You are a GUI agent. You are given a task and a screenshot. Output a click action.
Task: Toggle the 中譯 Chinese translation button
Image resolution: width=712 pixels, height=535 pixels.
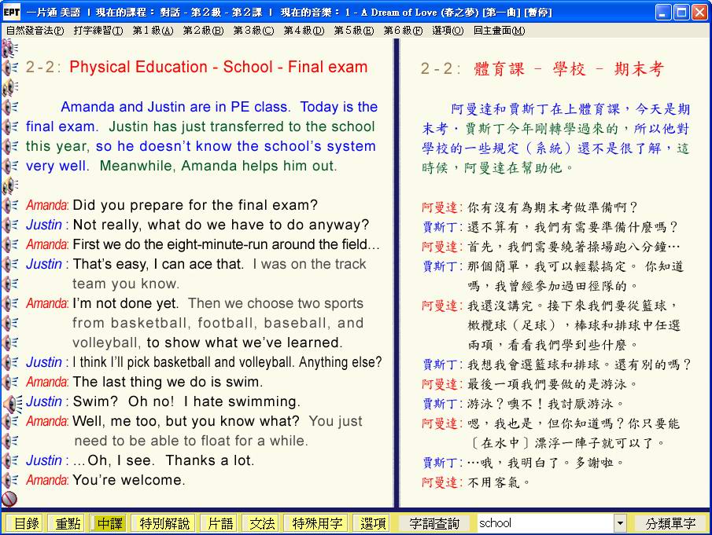click(110, 523)
